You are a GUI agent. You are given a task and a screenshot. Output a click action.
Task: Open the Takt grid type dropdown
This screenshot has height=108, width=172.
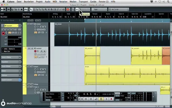(99, 10)
